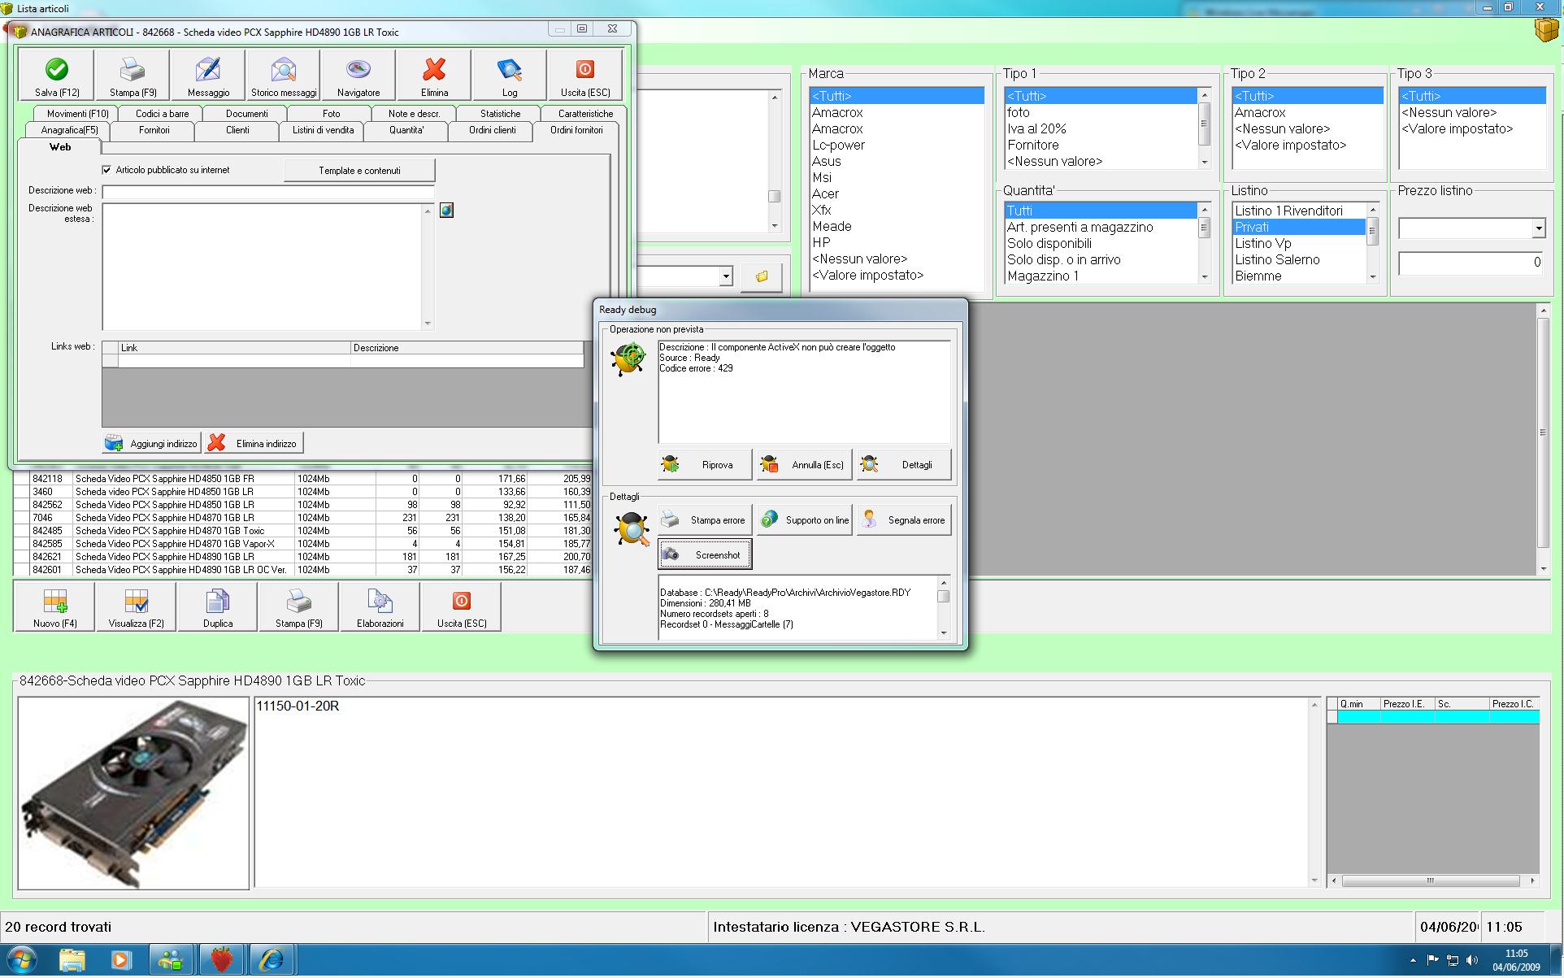Screen dimensions: 1564x978
Task: Click the Duplica icon in bottom toolbar
Action: pyautogui.click(x=217, y=603)
